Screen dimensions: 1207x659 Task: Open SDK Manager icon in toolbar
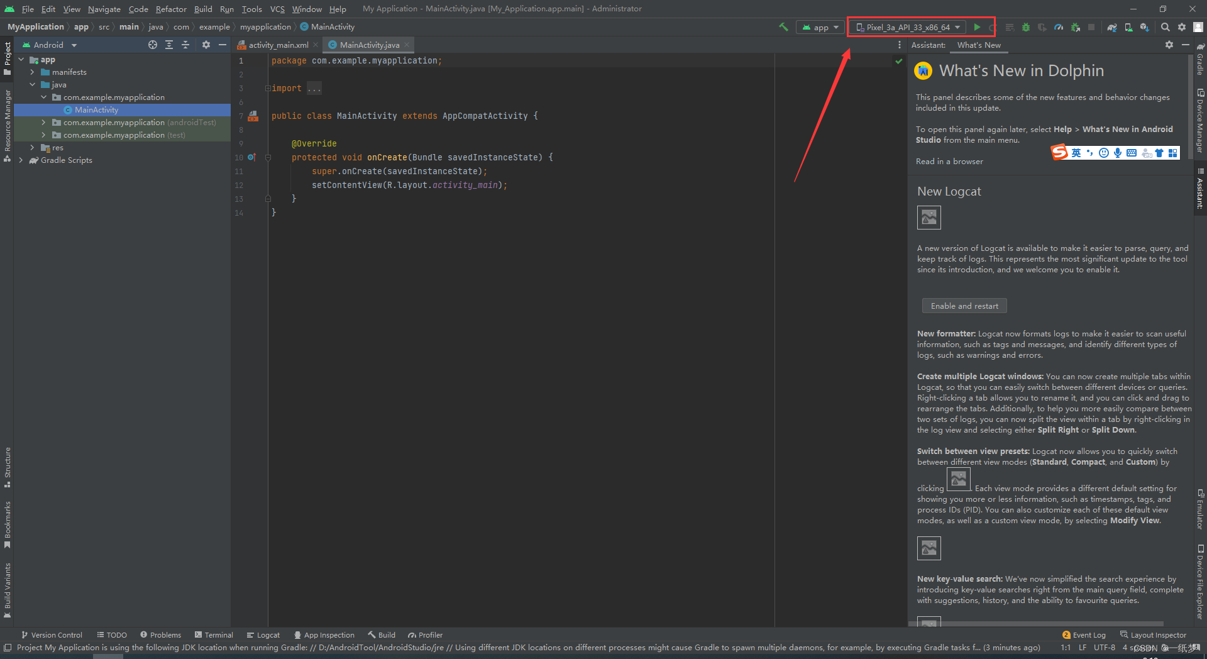(x=1145, y=27)
